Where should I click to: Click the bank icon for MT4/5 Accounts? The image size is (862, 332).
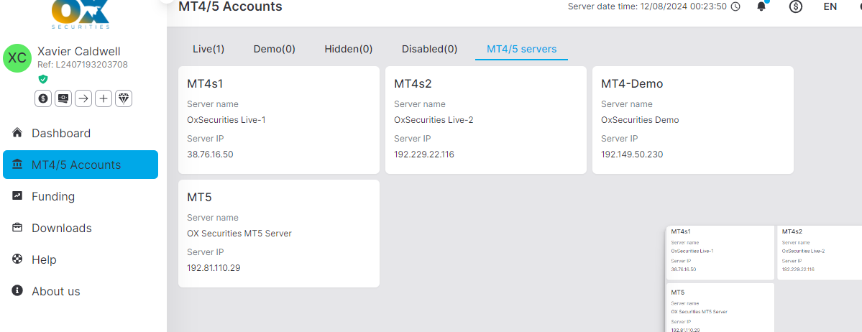tap(17, 165)
